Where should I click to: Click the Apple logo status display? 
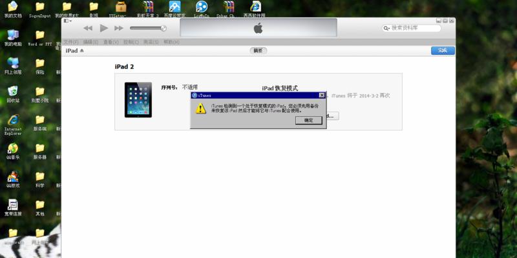(x=258, y=28)
